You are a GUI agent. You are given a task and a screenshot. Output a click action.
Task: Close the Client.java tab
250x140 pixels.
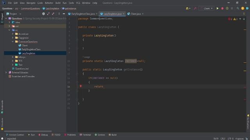(143, 14)
